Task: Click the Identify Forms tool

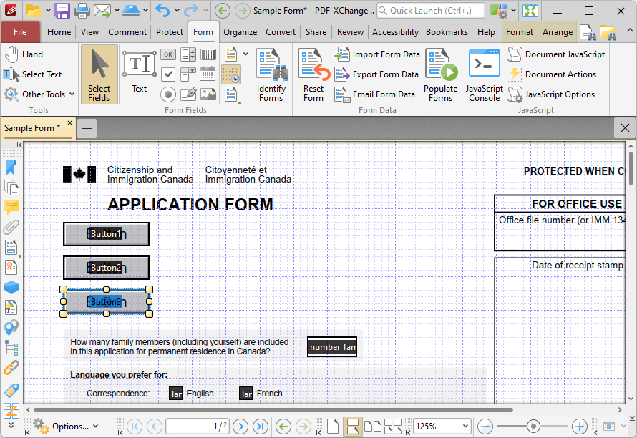Action: pyautogui.click(x=271, y=75)
